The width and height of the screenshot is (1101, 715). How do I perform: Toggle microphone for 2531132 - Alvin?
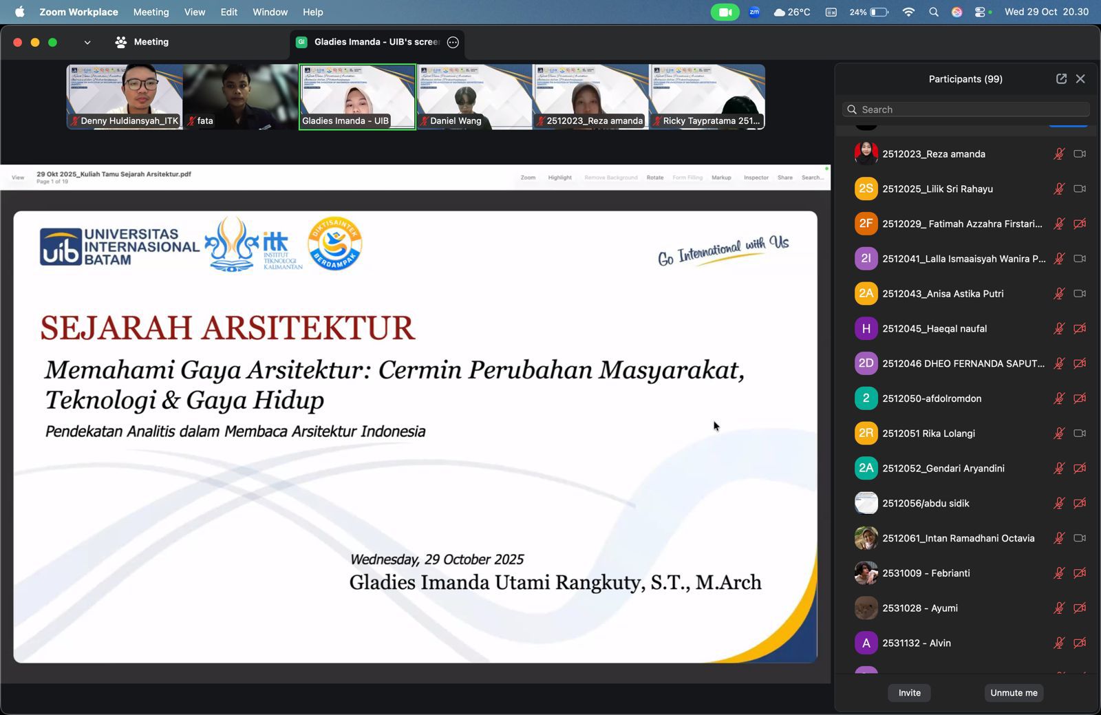coord(1059,643)
